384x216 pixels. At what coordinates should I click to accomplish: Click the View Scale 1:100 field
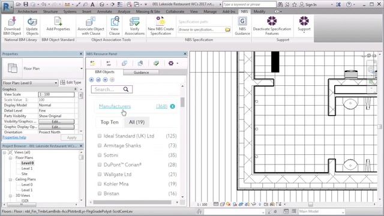click(56, 94)
